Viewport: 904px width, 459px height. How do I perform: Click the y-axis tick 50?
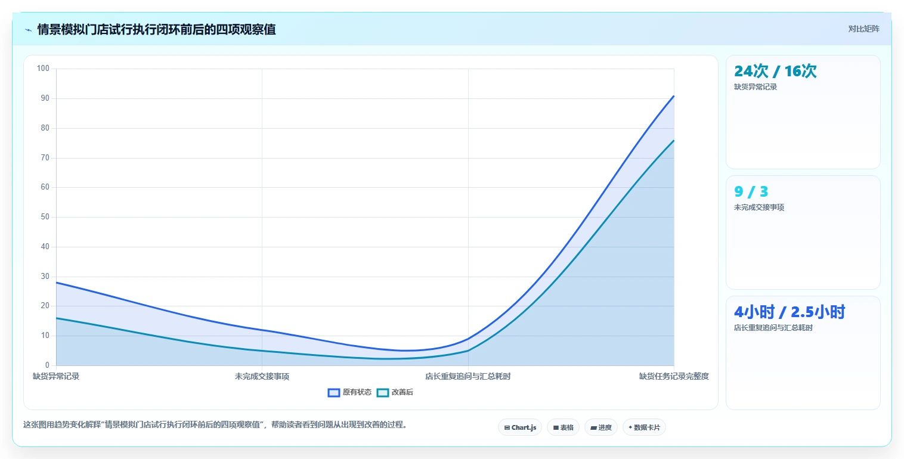(x=45, y=217)
